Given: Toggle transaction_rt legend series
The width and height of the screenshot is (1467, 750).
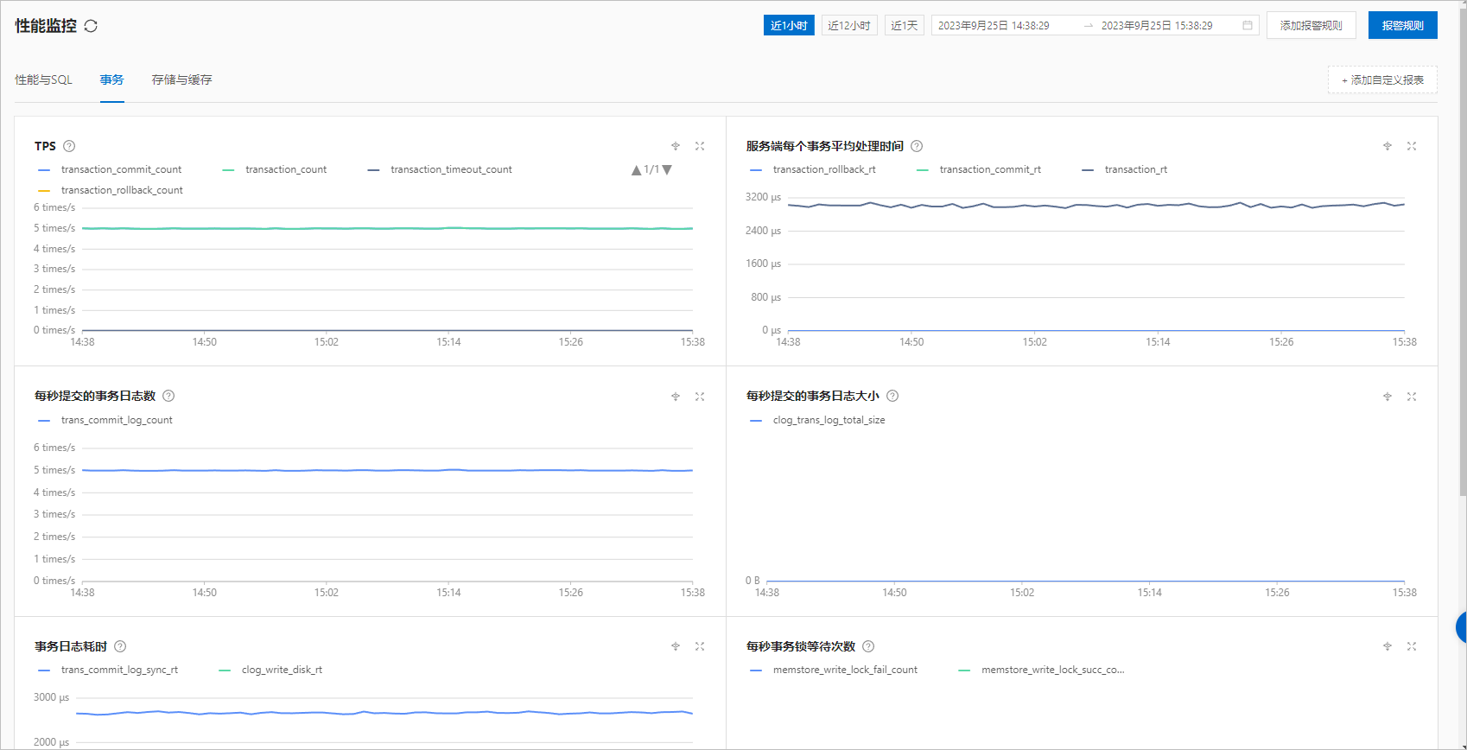Looking at the screenshot, I should pos(1125,169).
